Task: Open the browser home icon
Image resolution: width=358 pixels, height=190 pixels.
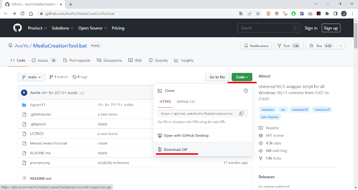Action: [x=31, y=14]
